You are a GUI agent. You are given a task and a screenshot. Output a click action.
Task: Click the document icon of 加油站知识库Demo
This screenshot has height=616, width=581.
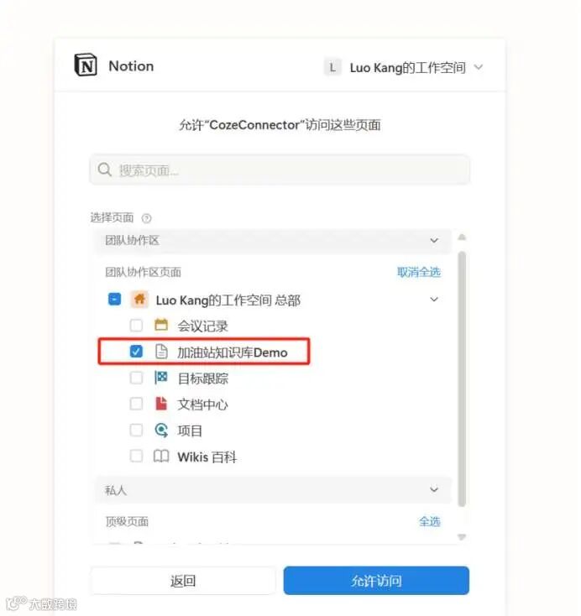[x=160, y=352]
